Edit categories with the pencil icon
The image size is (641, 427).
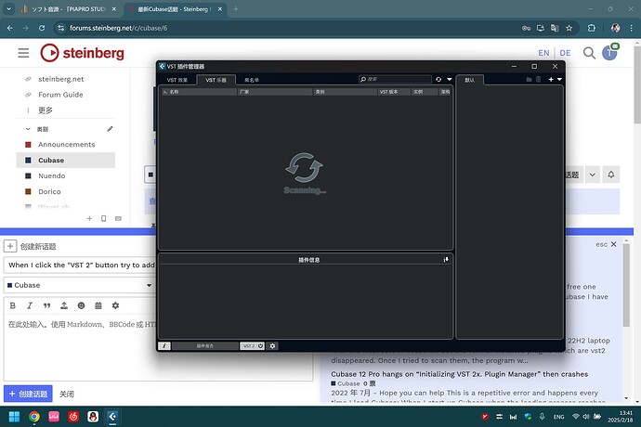[110, 129]
